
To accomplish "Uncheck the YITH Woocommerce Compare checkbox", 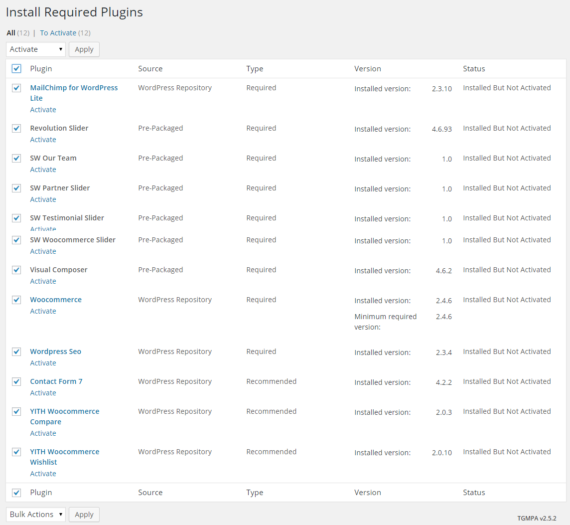I will click(x=16, y=411).
